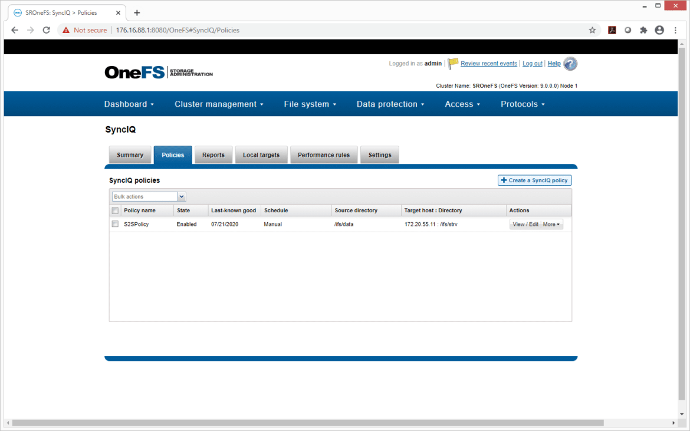Click the /ifs/data source directory cell
Image resolution: width=690 pixels, height=431 pixels.
[344, 224]
